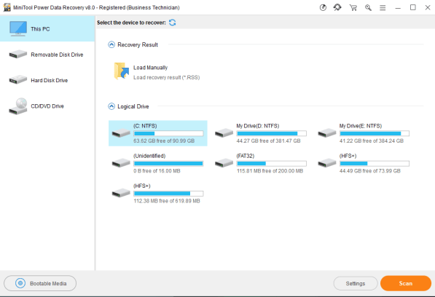This screenshot has height=297, width=435.
Task: Click the 619.89 MB HFS+ drive icon
Action: (x=121, y=193)
